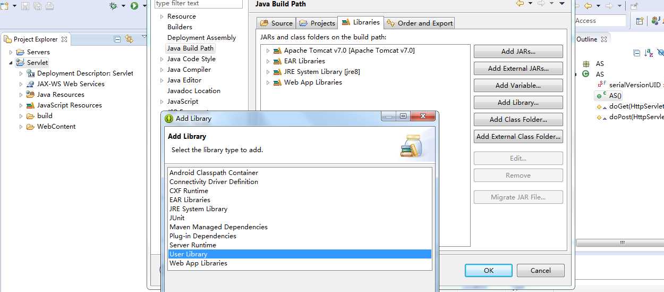Image resolution: width=664 pixels, height=292 pixels.
Task: Choose Server Runtime library type
Action: pyautogui.click(x=300, y=245)
